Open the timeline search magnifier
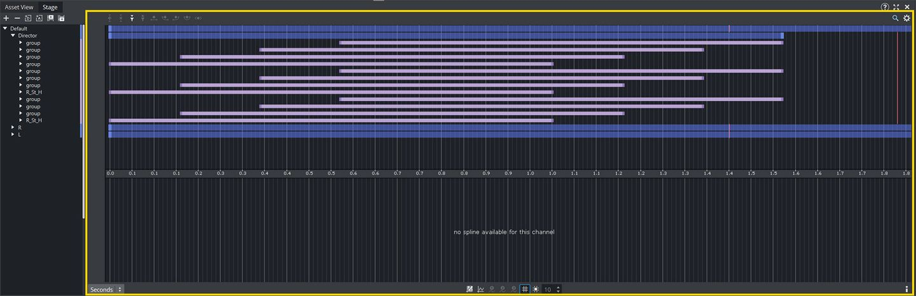916x296 pixels. point(896,18)
